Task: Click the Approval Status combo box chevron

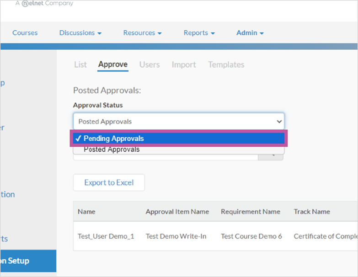Action: 279,122
